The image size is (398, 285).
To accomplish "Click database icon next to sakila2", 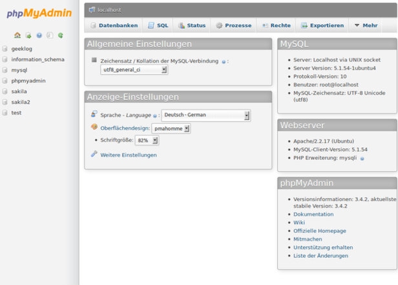I will click(x=5, y=102).
